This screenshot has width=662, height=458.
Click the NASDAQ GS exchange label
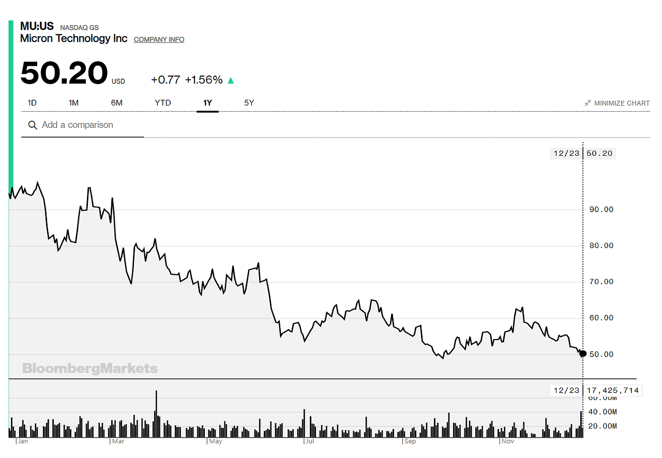(x=80, y=27)
